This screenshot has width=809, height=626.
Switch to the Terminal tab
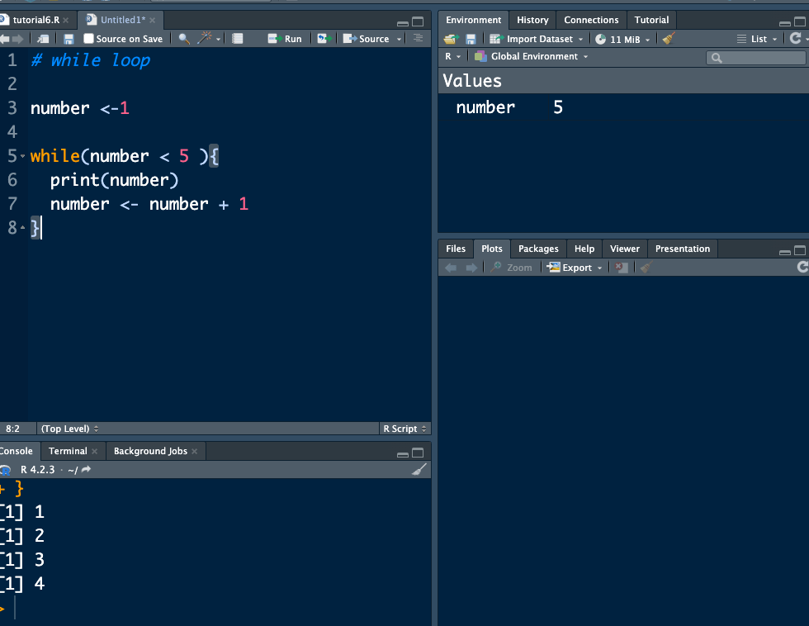point(68,451)
